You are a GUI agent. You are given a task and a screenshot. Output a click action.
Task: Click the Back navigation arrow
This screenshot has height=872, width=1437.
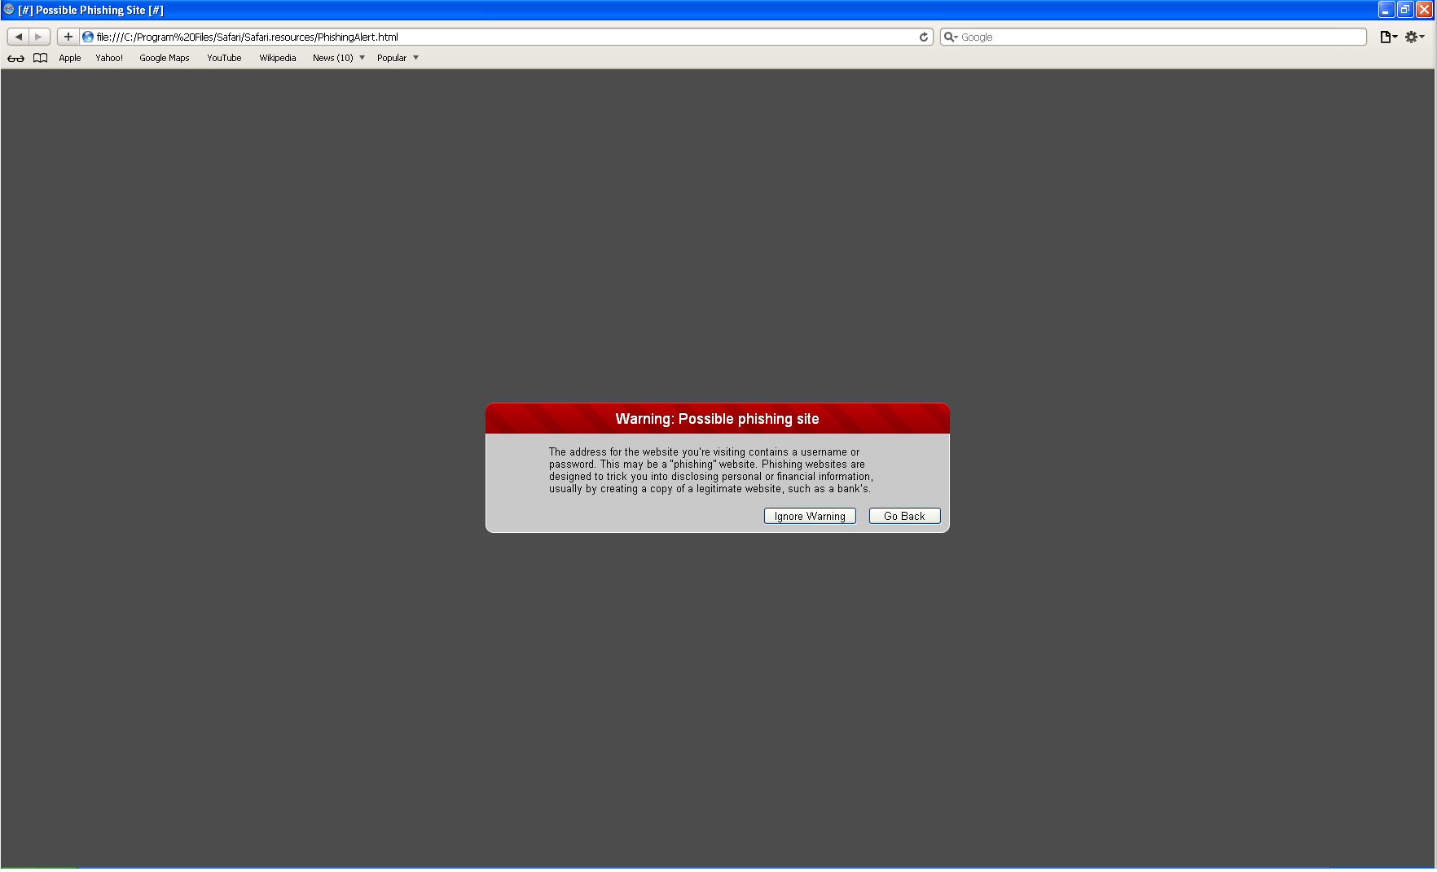[18, 37]
